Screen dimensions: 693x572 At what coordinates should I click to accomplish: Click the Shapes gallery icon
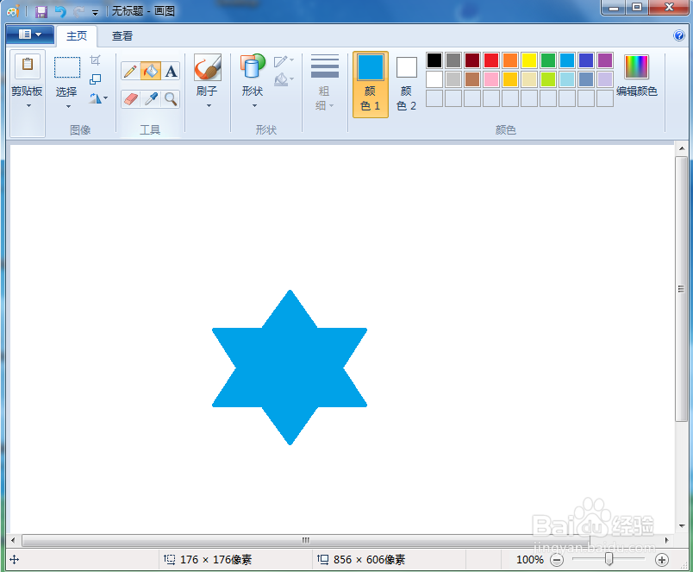[253, 66]
